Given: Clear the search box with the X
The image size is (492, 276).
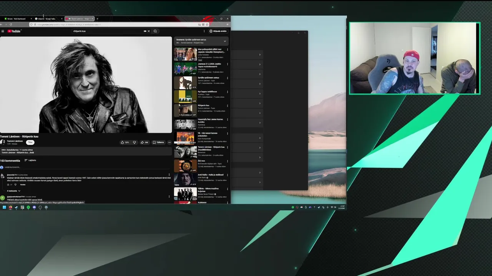Looking at the screenshot, I should [149, 31].
